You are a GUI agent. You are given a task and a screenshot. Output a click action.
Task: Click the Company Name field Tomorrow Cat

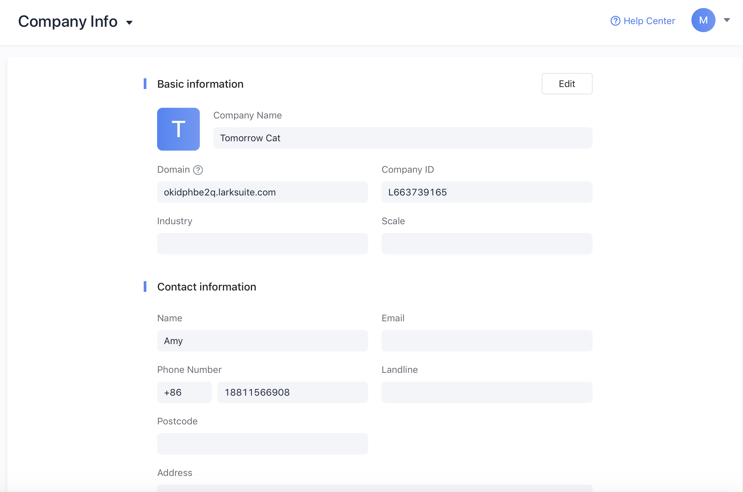click(x=403, y=138)
